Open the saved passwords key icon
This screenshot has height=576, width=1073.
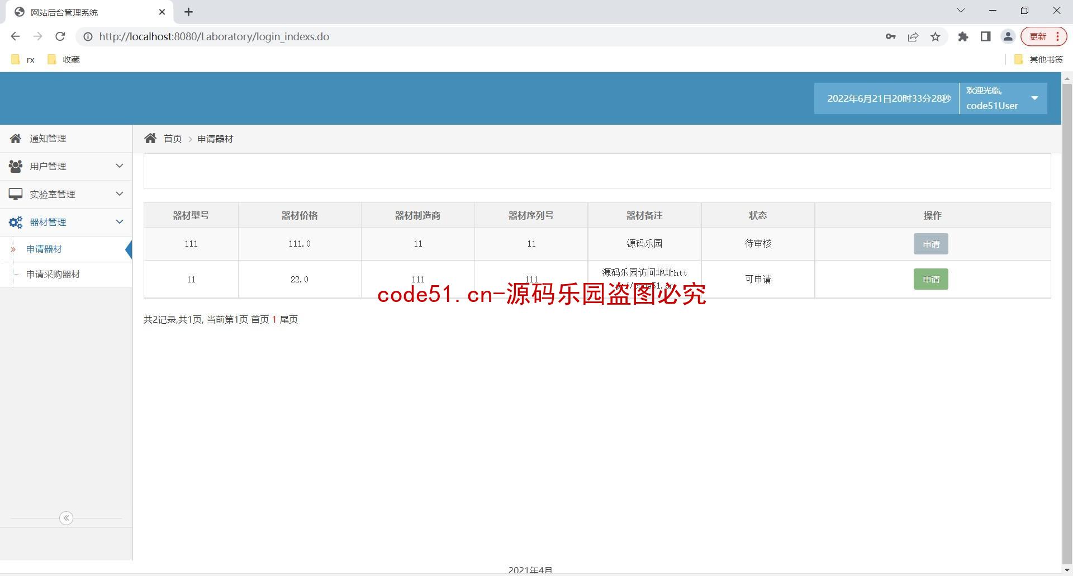[x=890, y=36]
